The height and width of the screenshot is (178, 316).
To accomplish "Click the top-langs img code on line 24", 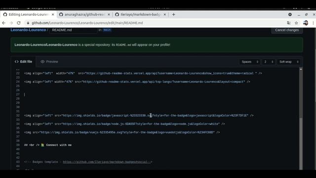I will click(137, 82).
